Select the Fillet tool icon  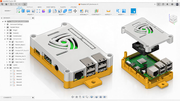click(x=55, y=11)
